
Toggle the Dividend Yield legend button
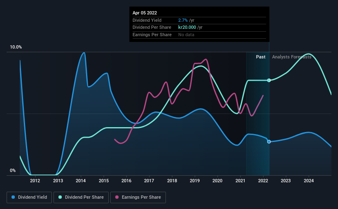29,197
